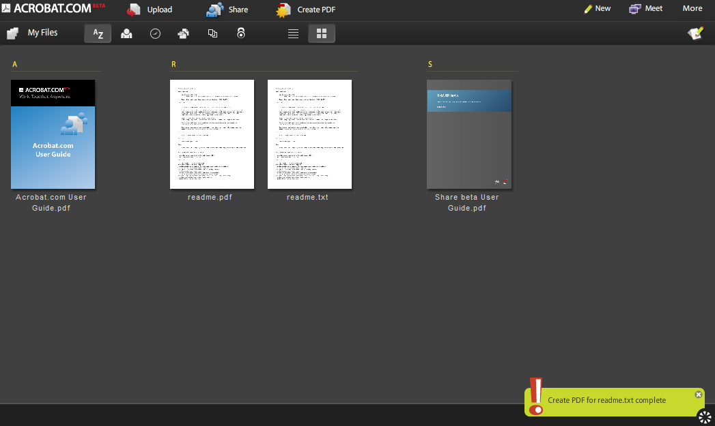Click the readme.pdf file name
The image size is (715, 426).
210,197
